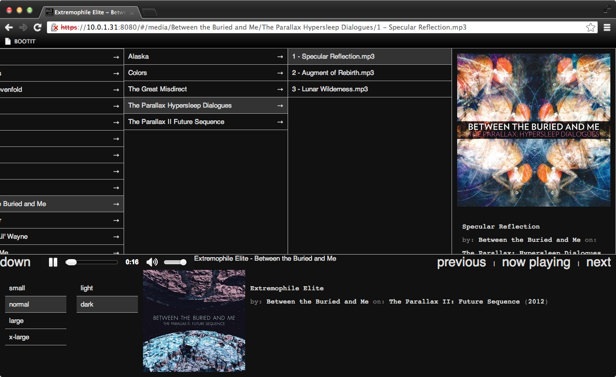Pause the playing track
616x377 pixels.
53,262
